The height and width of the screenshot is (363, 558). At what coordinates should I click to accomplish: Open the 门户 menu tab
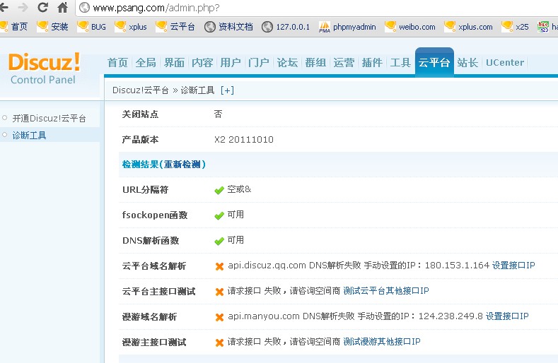pos(259,63)
